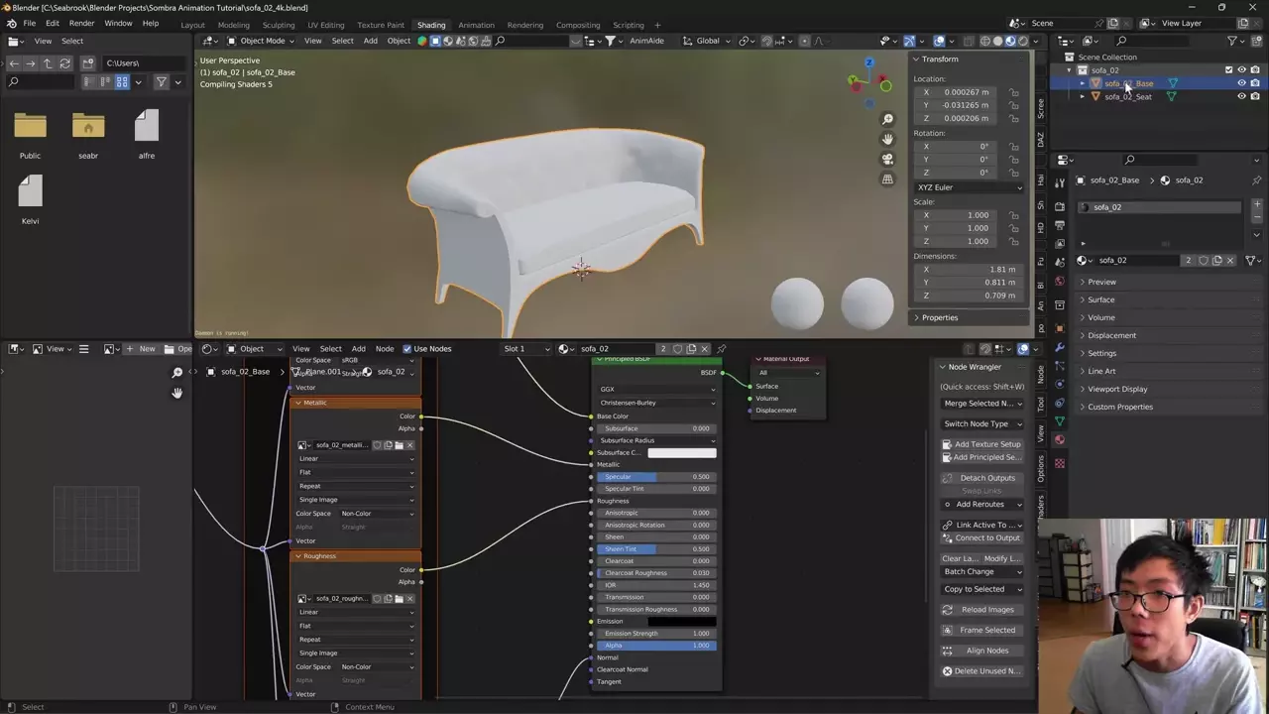This screenshot has width=1269, height=714.
Task: Click the pan hand icon in viewport
Action: pyautogui.click(x=887, y=139)
